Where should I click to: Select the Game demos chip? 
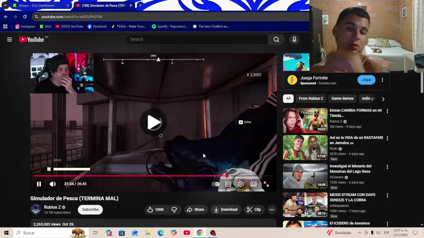(343, 99)
